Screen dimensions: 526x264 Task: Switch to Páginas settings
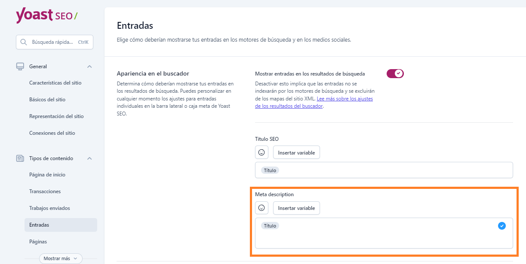point(38,241)
